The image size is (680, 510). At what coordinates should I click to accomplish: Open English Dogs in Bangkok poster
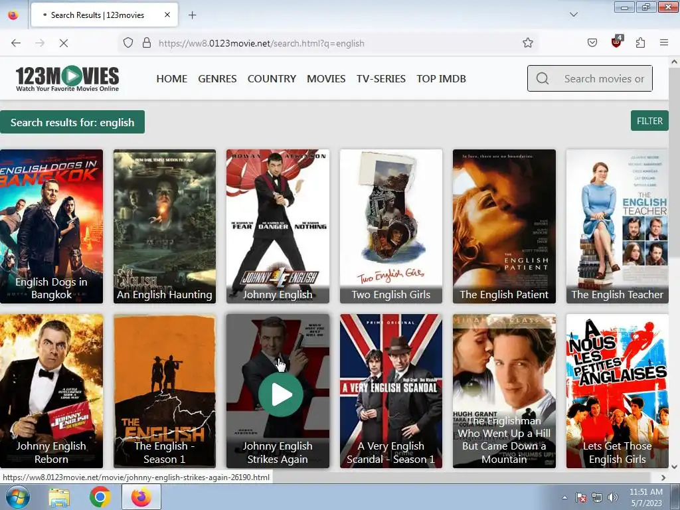[x=51, y=226]
